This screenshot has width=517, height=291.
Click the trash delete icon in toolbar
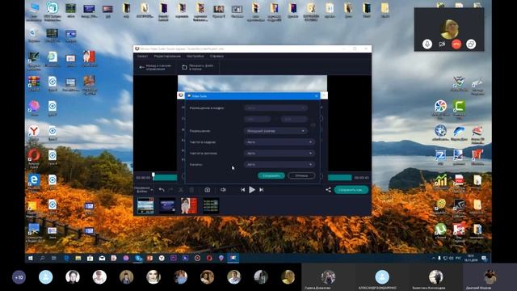(x=191, y=190)
